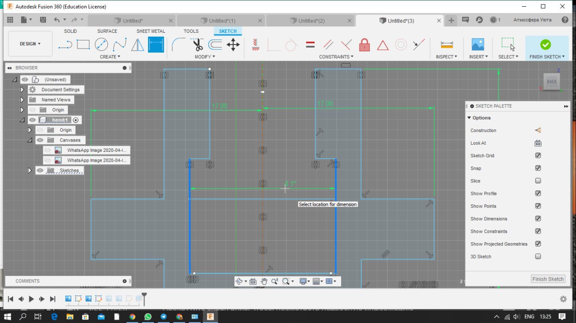
Task: Enable the Slice checkbox
Action: [x=538, y=181]
